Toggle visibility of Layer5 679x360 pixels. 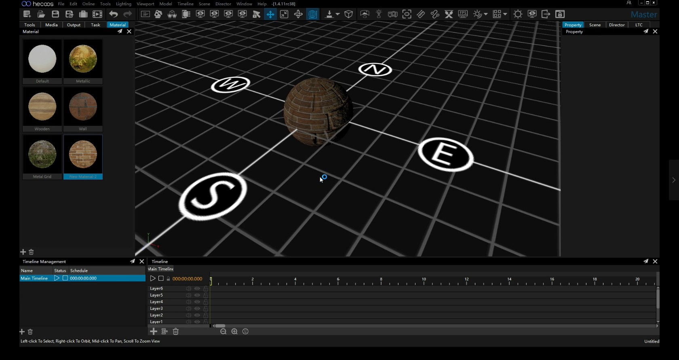pyautogui.click(x=197, y=295)
